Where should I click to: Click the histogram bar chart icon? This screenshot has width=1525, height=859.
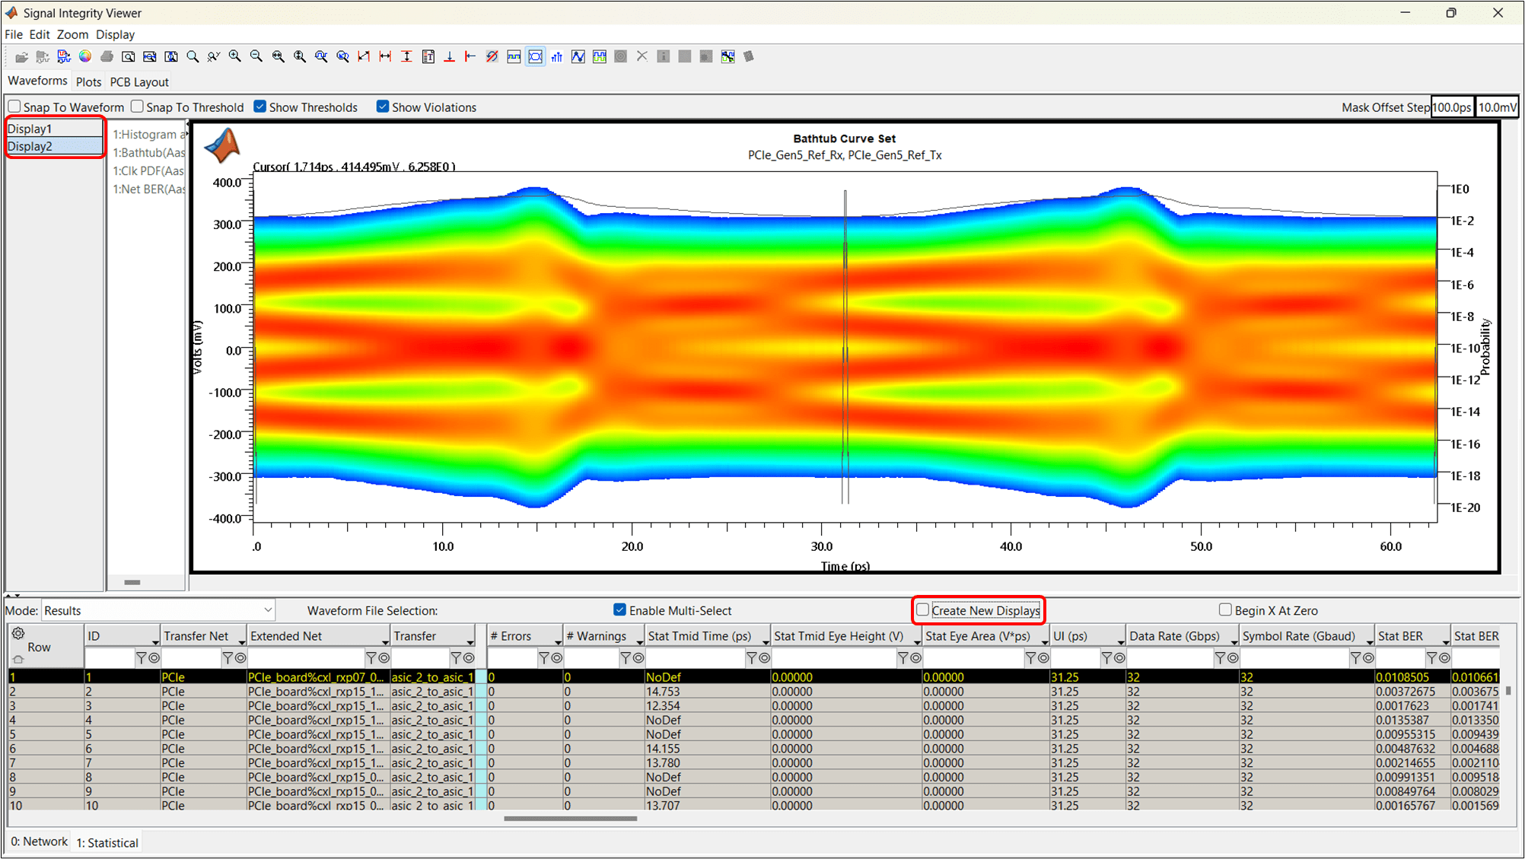point(557,56)
